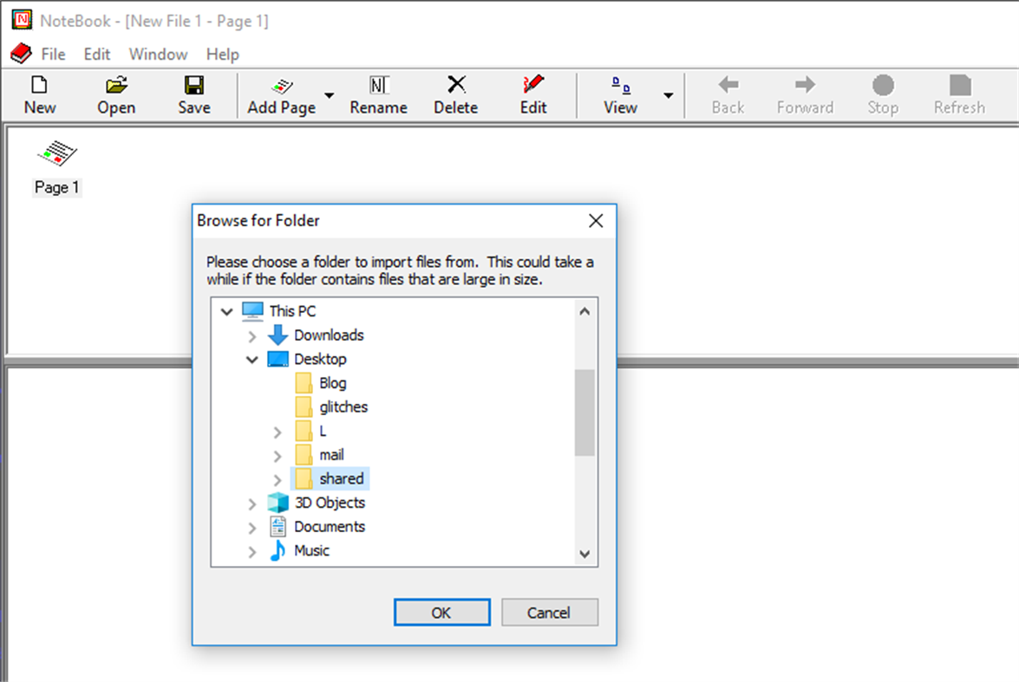Click the folder tree scrollbar thumb

585,412
